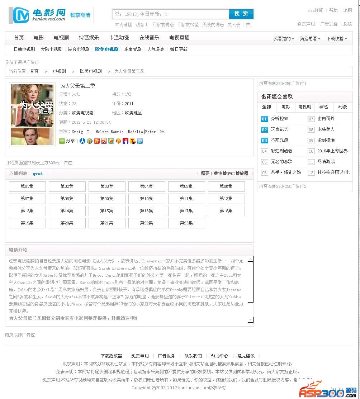Open 帮助 link at top right
The height and width of the screenshot is (399, 360).
(333, 10)
